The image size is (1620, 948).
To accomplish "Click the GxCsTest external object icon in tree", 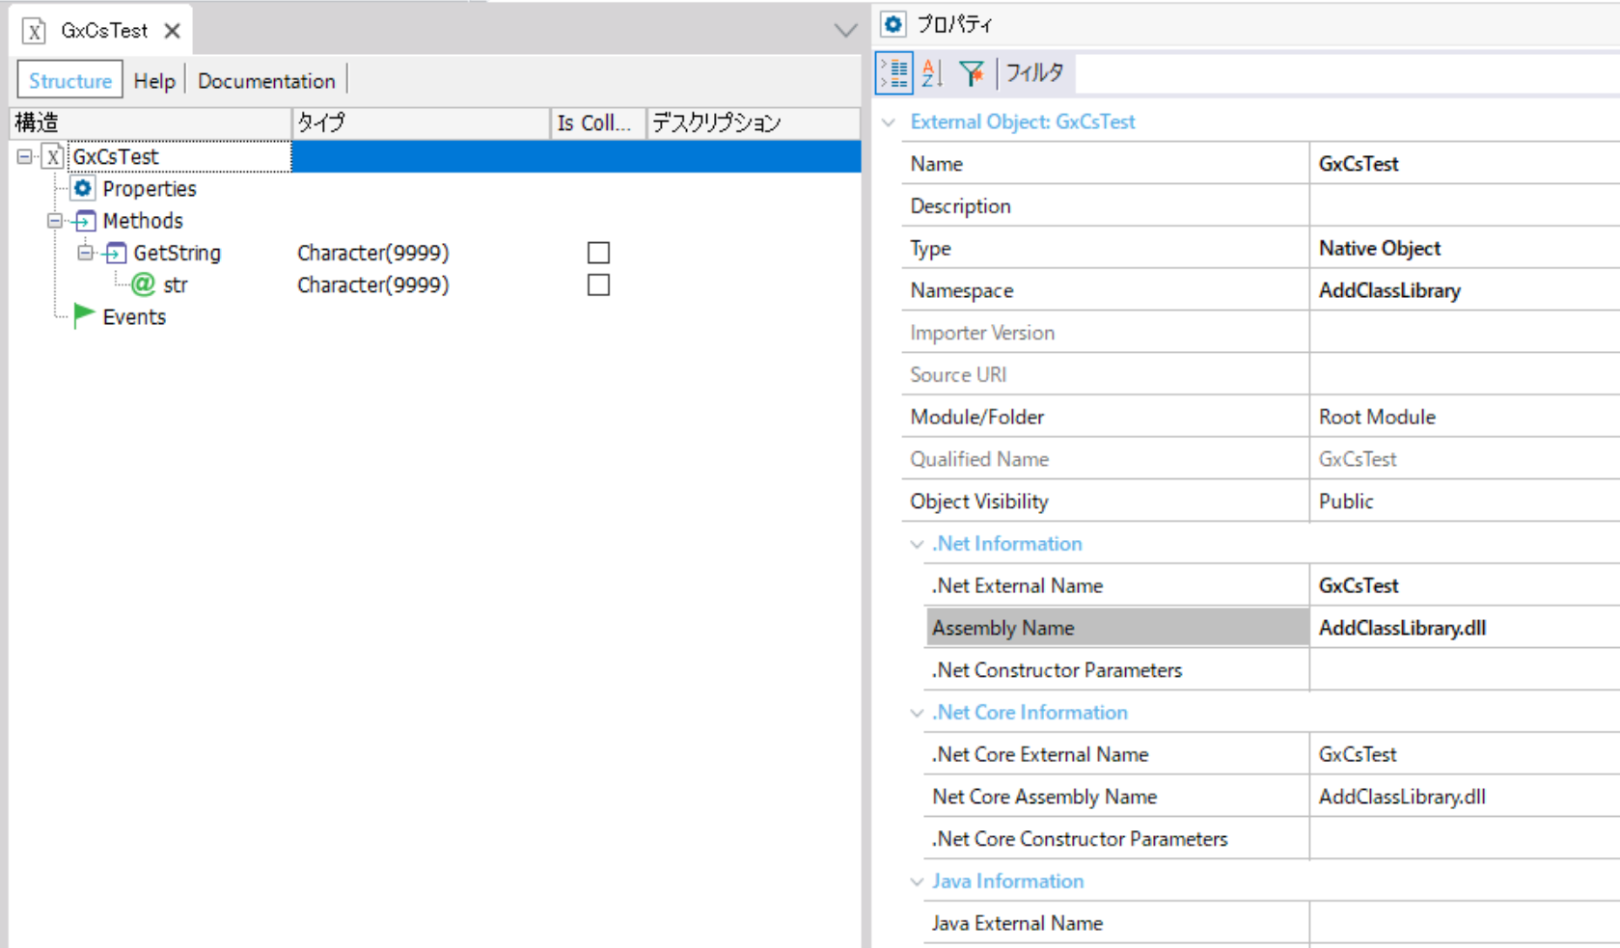I will [54, 156].
